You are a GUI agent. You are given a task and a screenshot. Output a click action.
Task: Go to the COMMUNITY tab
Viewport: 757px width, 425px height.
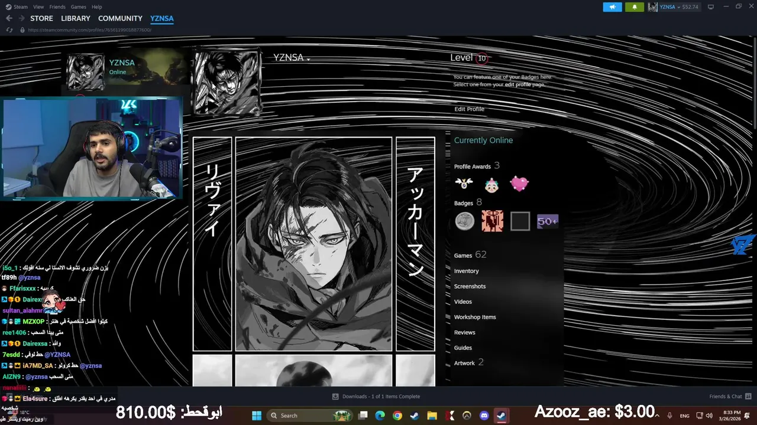click(x=120, y=18)
